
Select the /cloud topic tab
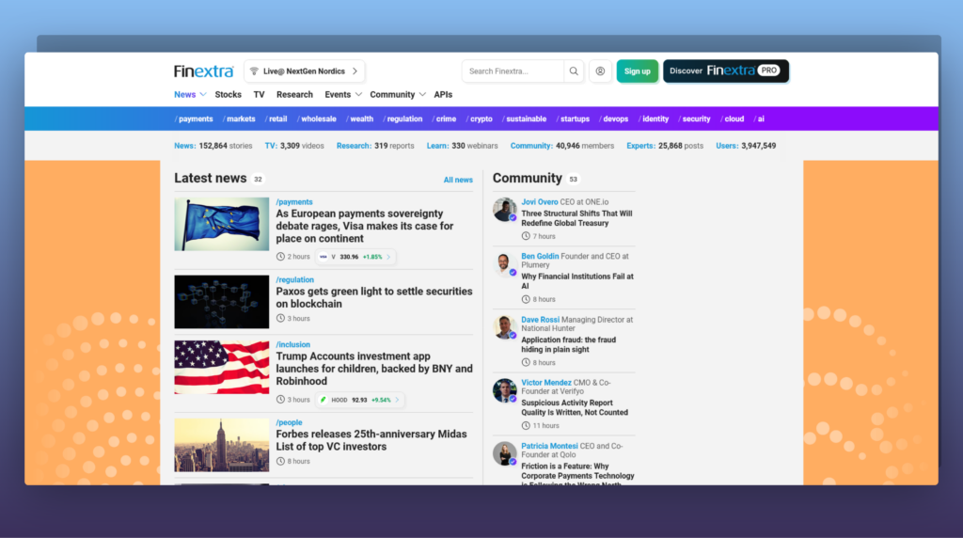click(732, 119)
